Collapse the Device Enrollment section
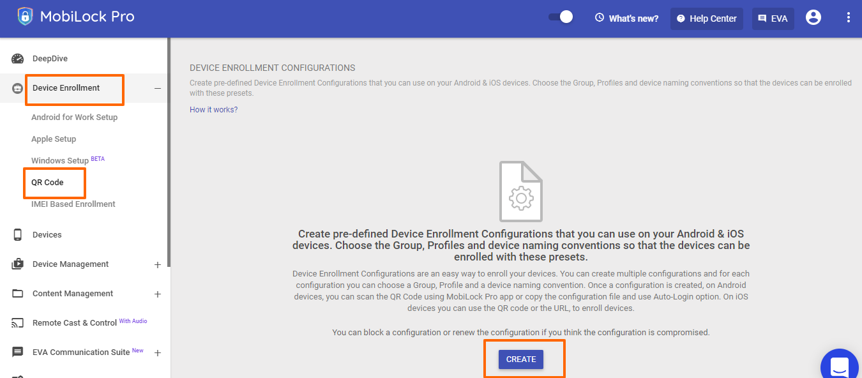 click(x=158, y=88)
